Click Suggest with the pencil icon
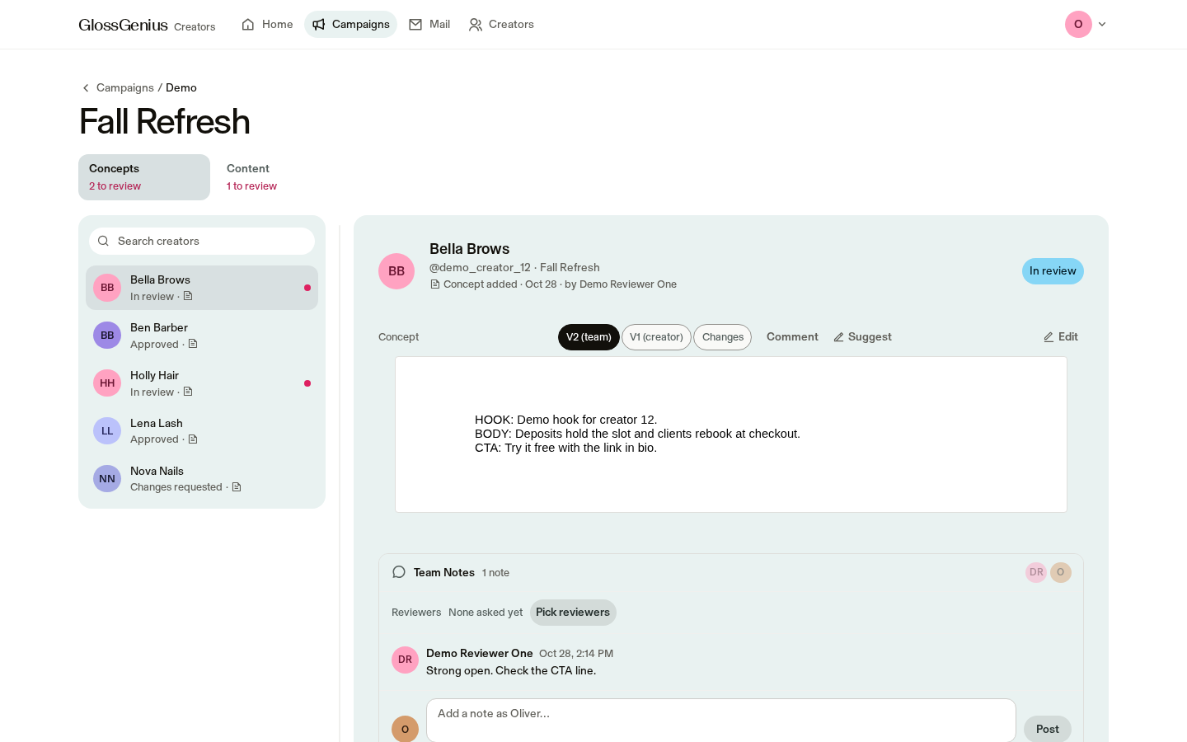Screen dimensions: 1187x742 coord(862,337)
